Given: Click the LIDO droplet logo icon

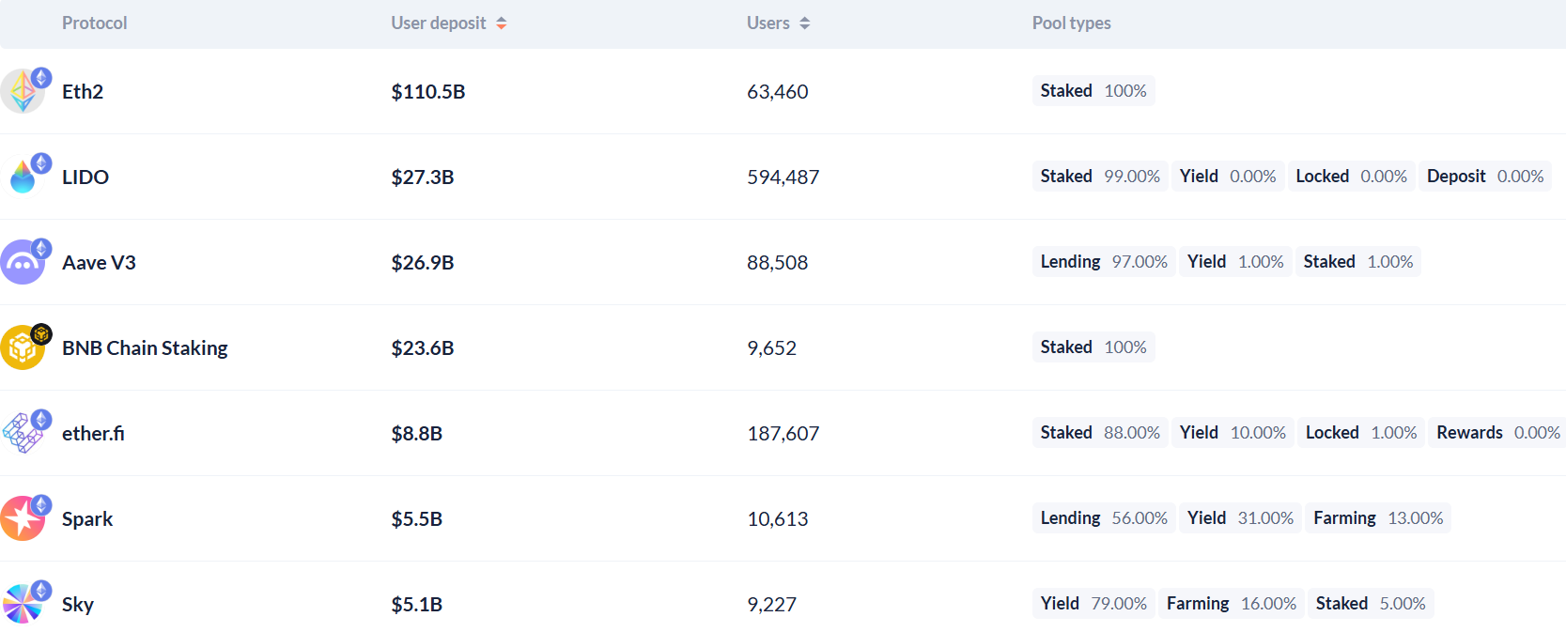Looking at the screenshot, I should 23,177.
